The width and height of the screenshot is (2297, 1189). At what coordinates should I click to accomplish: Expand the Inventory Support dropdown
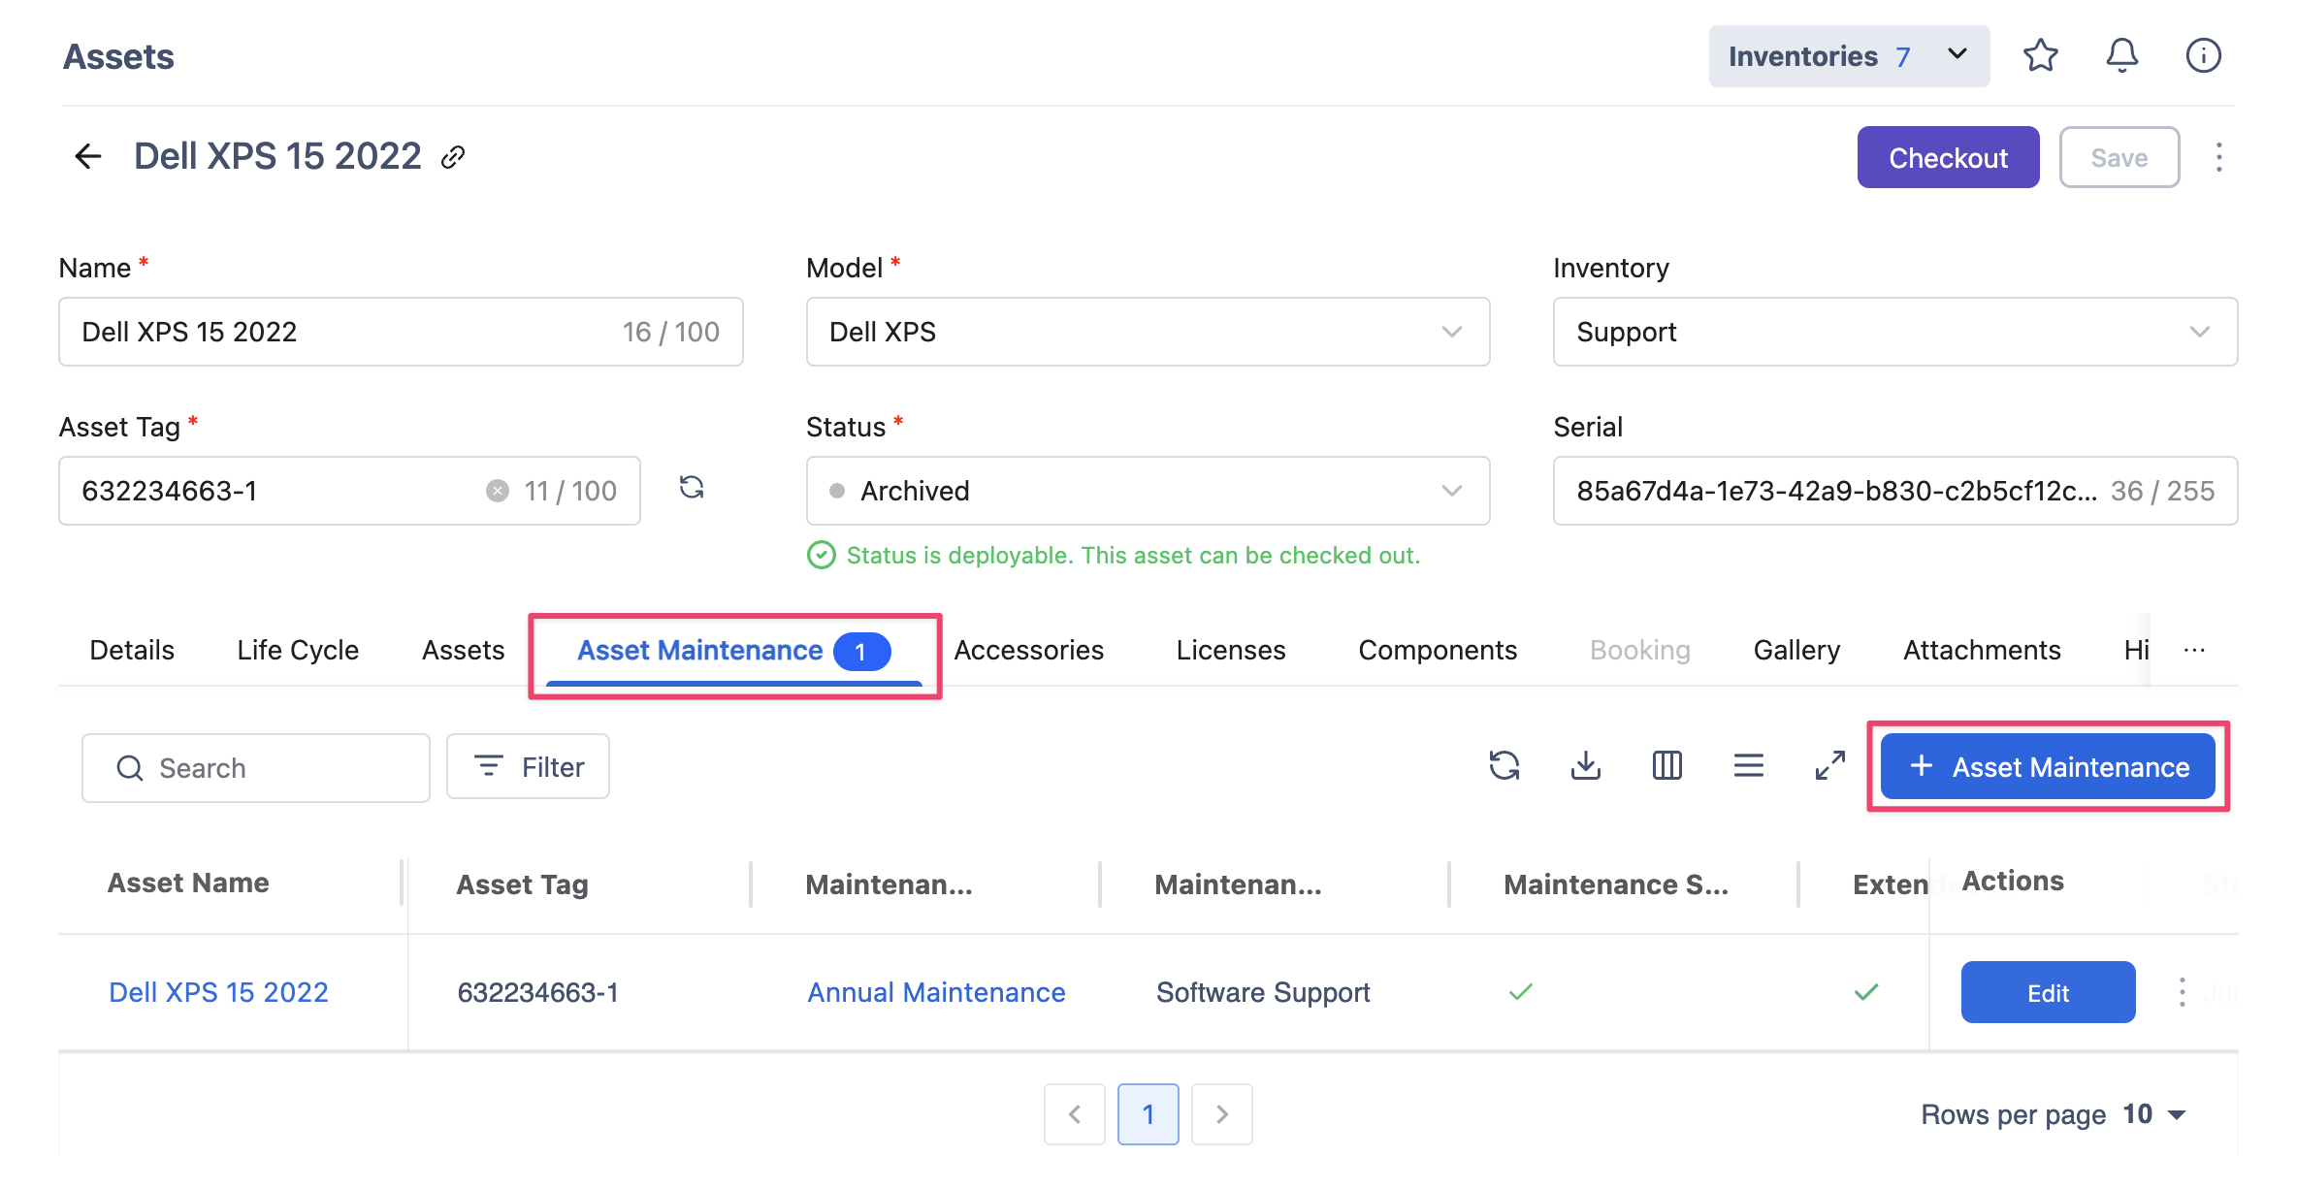click(x=1894, y=332)
